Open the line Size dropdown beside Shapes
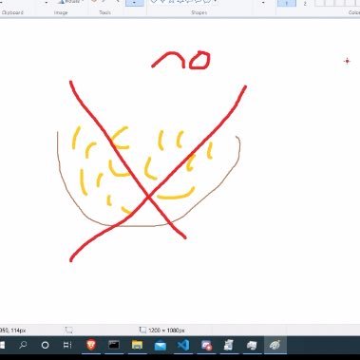The width and height of the screenshot is (360, 360). click(x=263, y=3)
